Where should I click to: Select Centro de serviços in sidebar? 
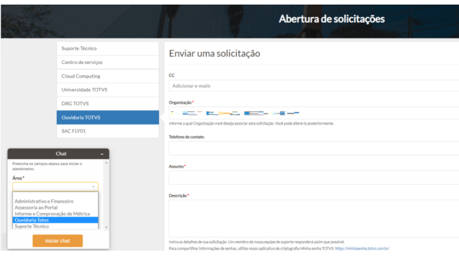tap(108, 62)
